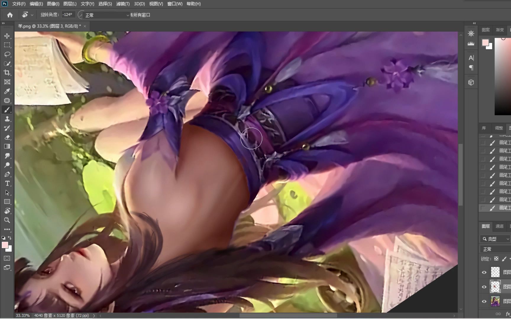Image resolution: width=511 pixels, height=319 pixels.
Task: Select the Dodge tool
Action: pos(7,165)
